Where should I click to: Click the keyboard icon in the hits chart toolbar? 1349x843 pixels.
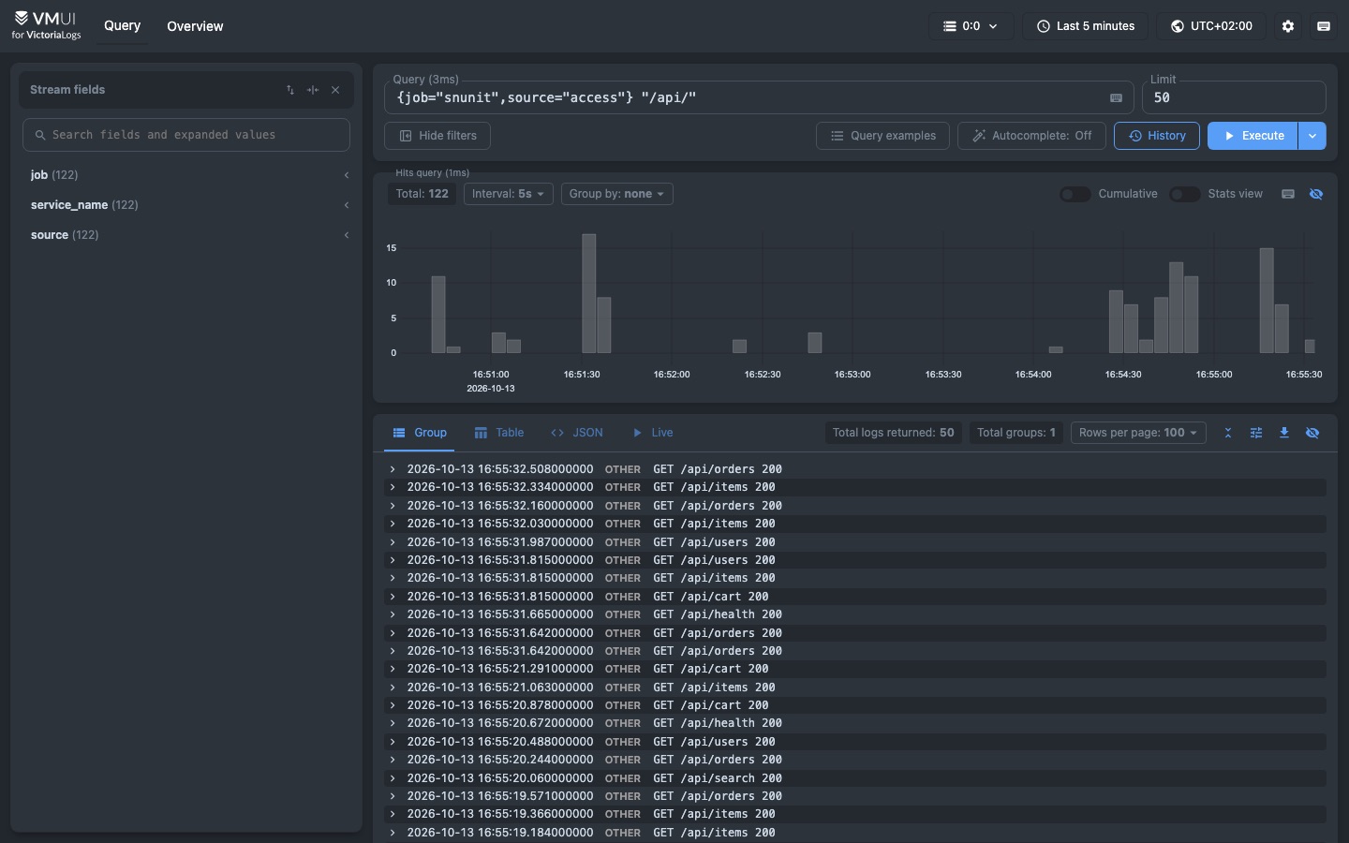(x=1288, y=194)
